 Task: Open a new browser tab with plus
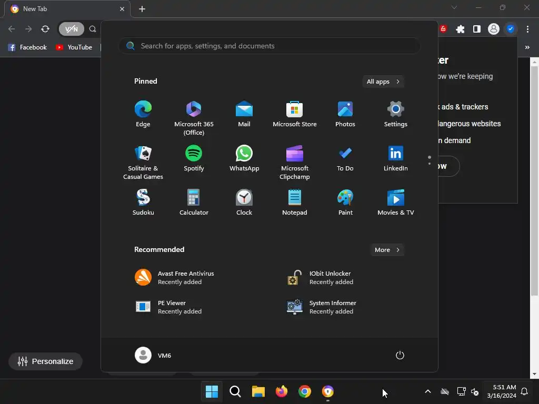pos(142,9)
